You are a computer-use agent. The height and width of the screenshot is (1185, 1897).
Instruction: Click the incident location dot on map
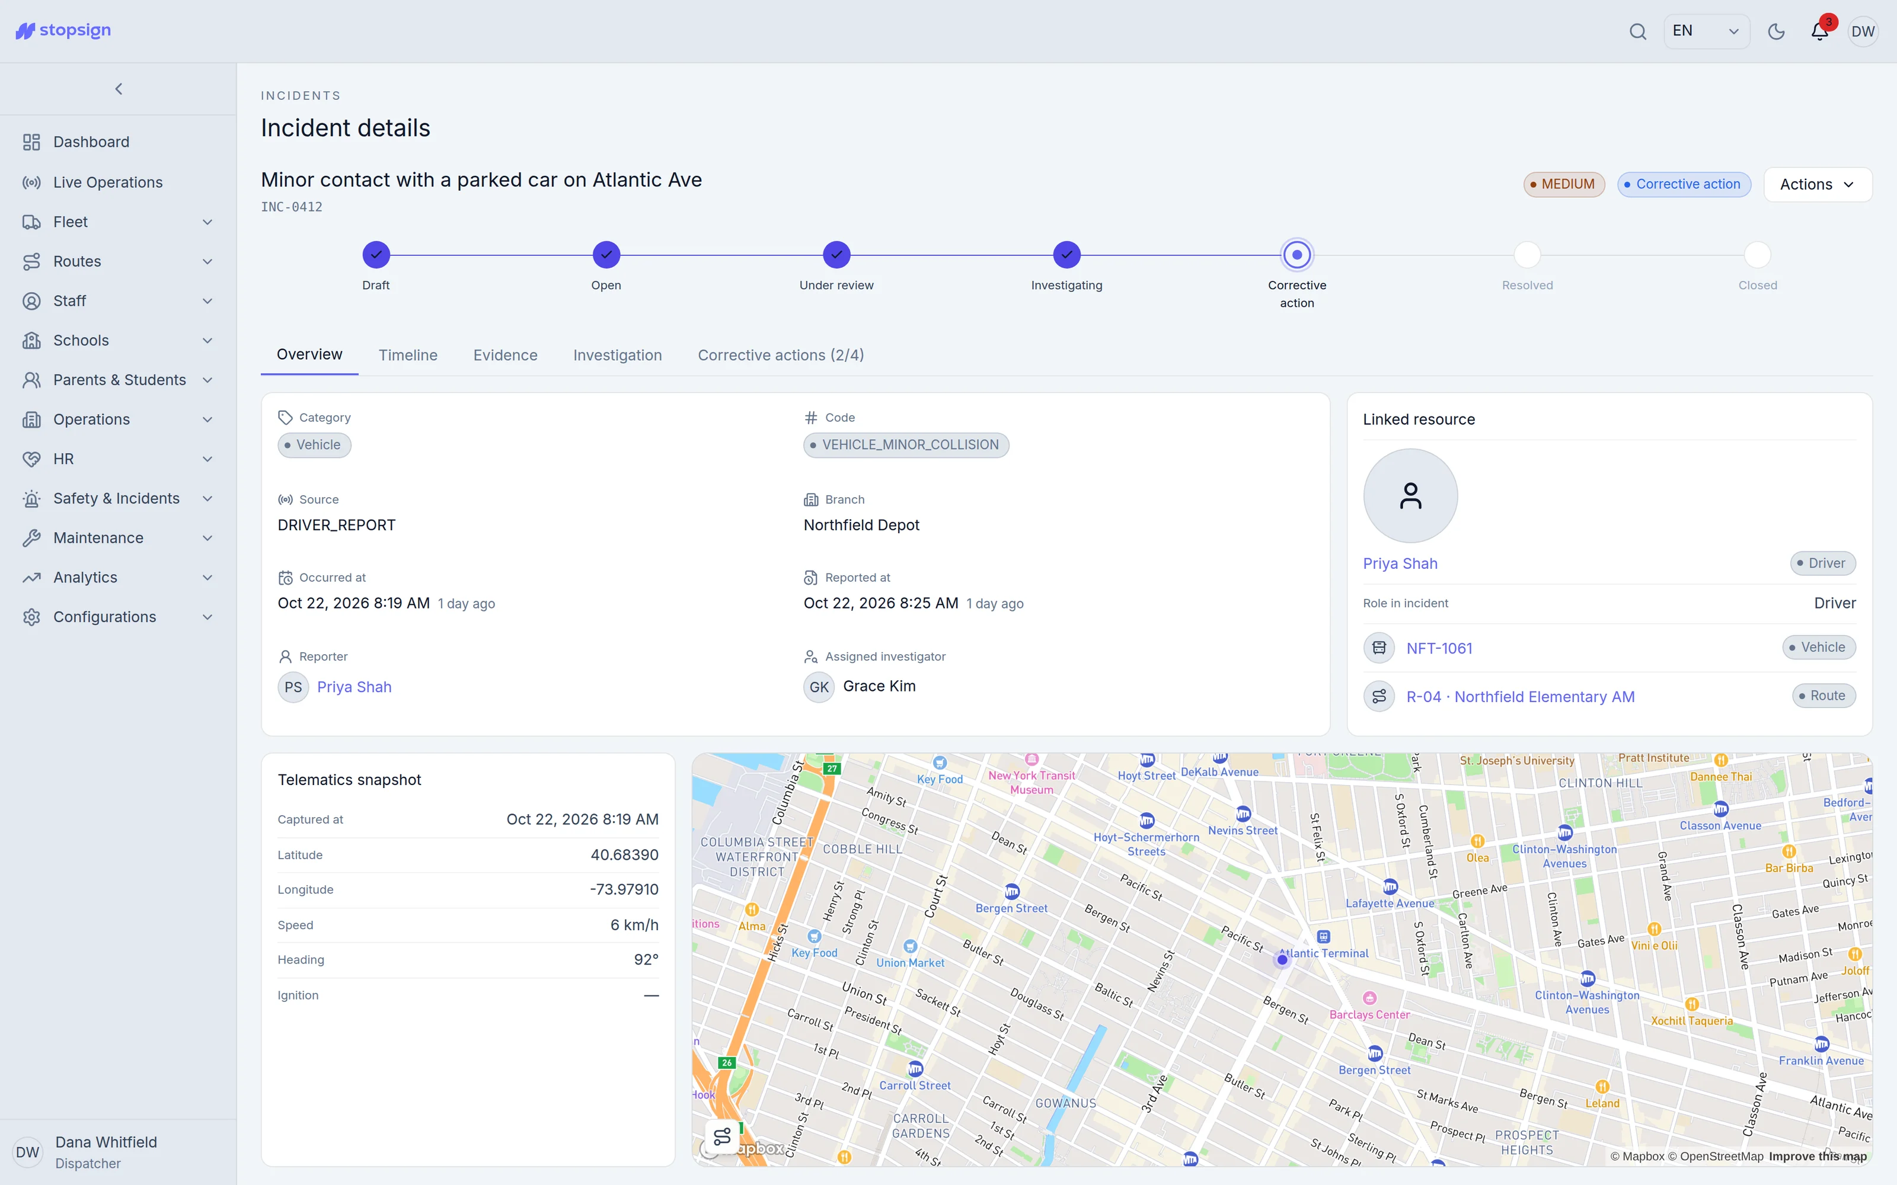pyautogui.click(x=1282, y=959)
